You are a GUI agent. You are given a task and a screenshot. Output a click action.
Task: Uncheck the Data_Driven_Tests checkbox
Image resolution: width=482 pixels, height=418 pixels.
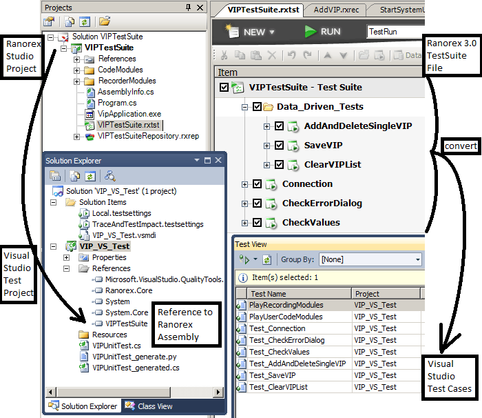257,107
